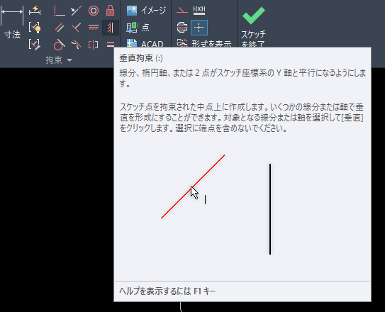This screenshot has height=312, width=385.
Task: Apply the smooth G2 constraint
Action: [76, 45]
